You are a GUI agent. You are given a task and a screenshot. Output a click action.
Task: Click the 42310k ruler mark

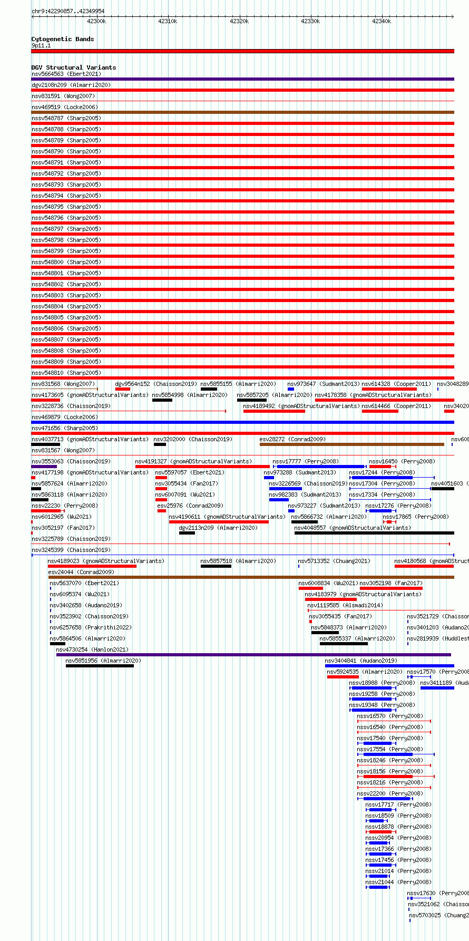(168, 21)
